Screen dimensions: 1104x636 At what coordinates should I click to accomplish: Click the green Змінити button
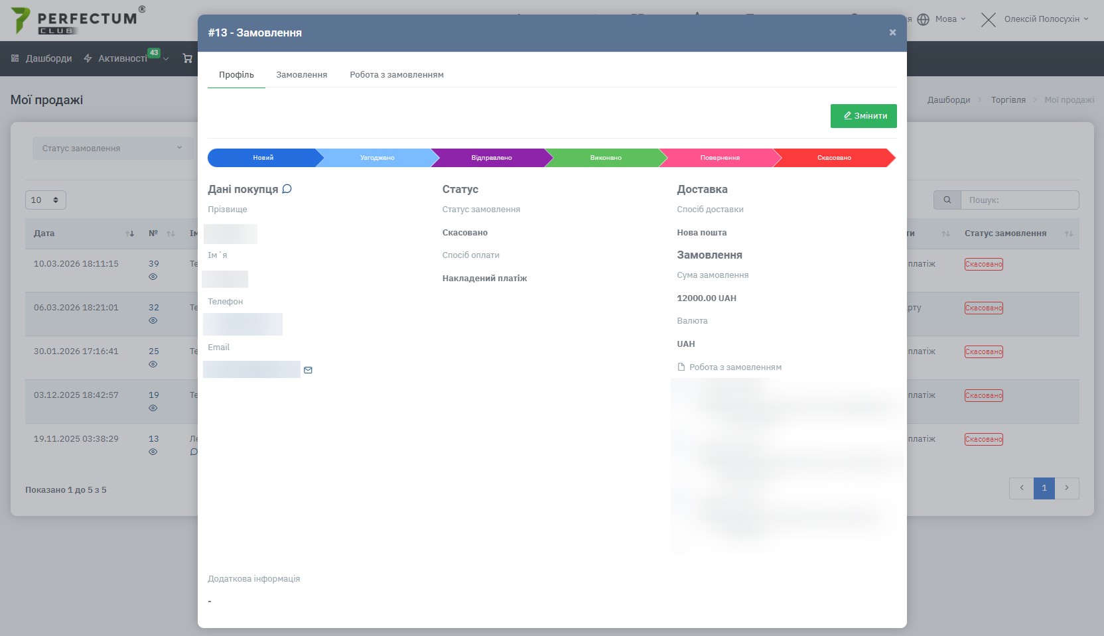pos(863,115)
